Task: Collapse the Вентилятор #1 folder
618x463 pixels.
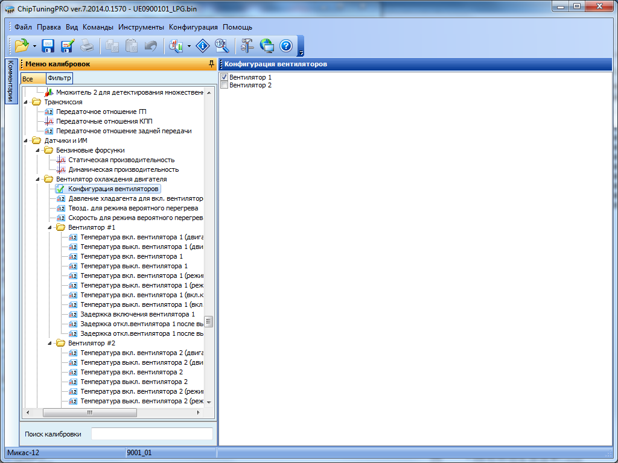Action: coord(50,227)
